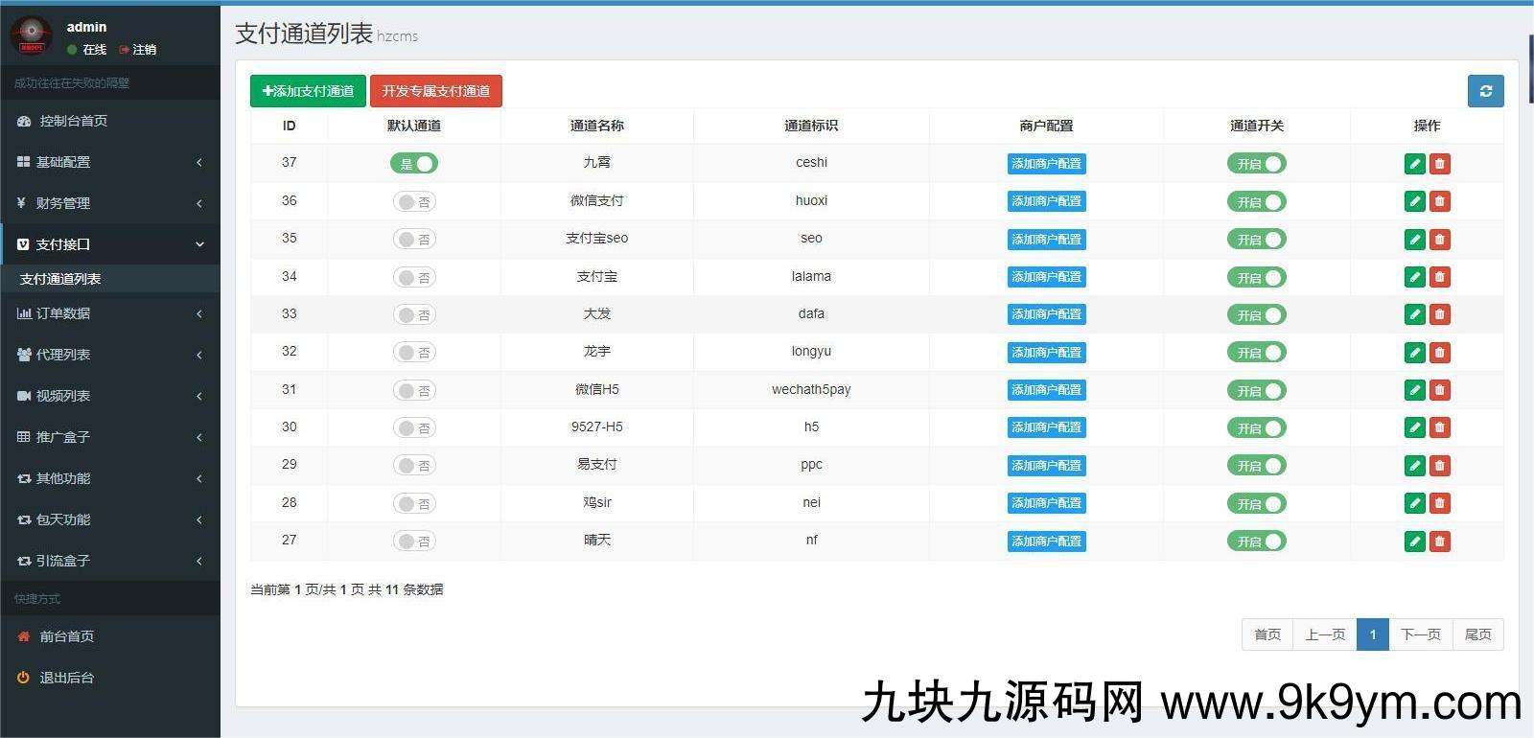
Task: Delete the 龙宇 channel row 32
Action: pyautogui.click(x=1439, y=353)
